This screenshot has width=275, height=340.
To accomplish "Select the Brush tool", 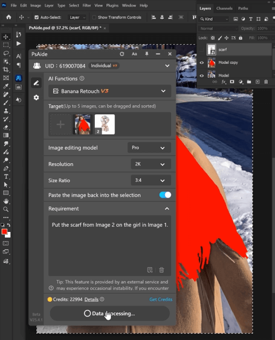I will pyautogui.click(x=6, y=103).
